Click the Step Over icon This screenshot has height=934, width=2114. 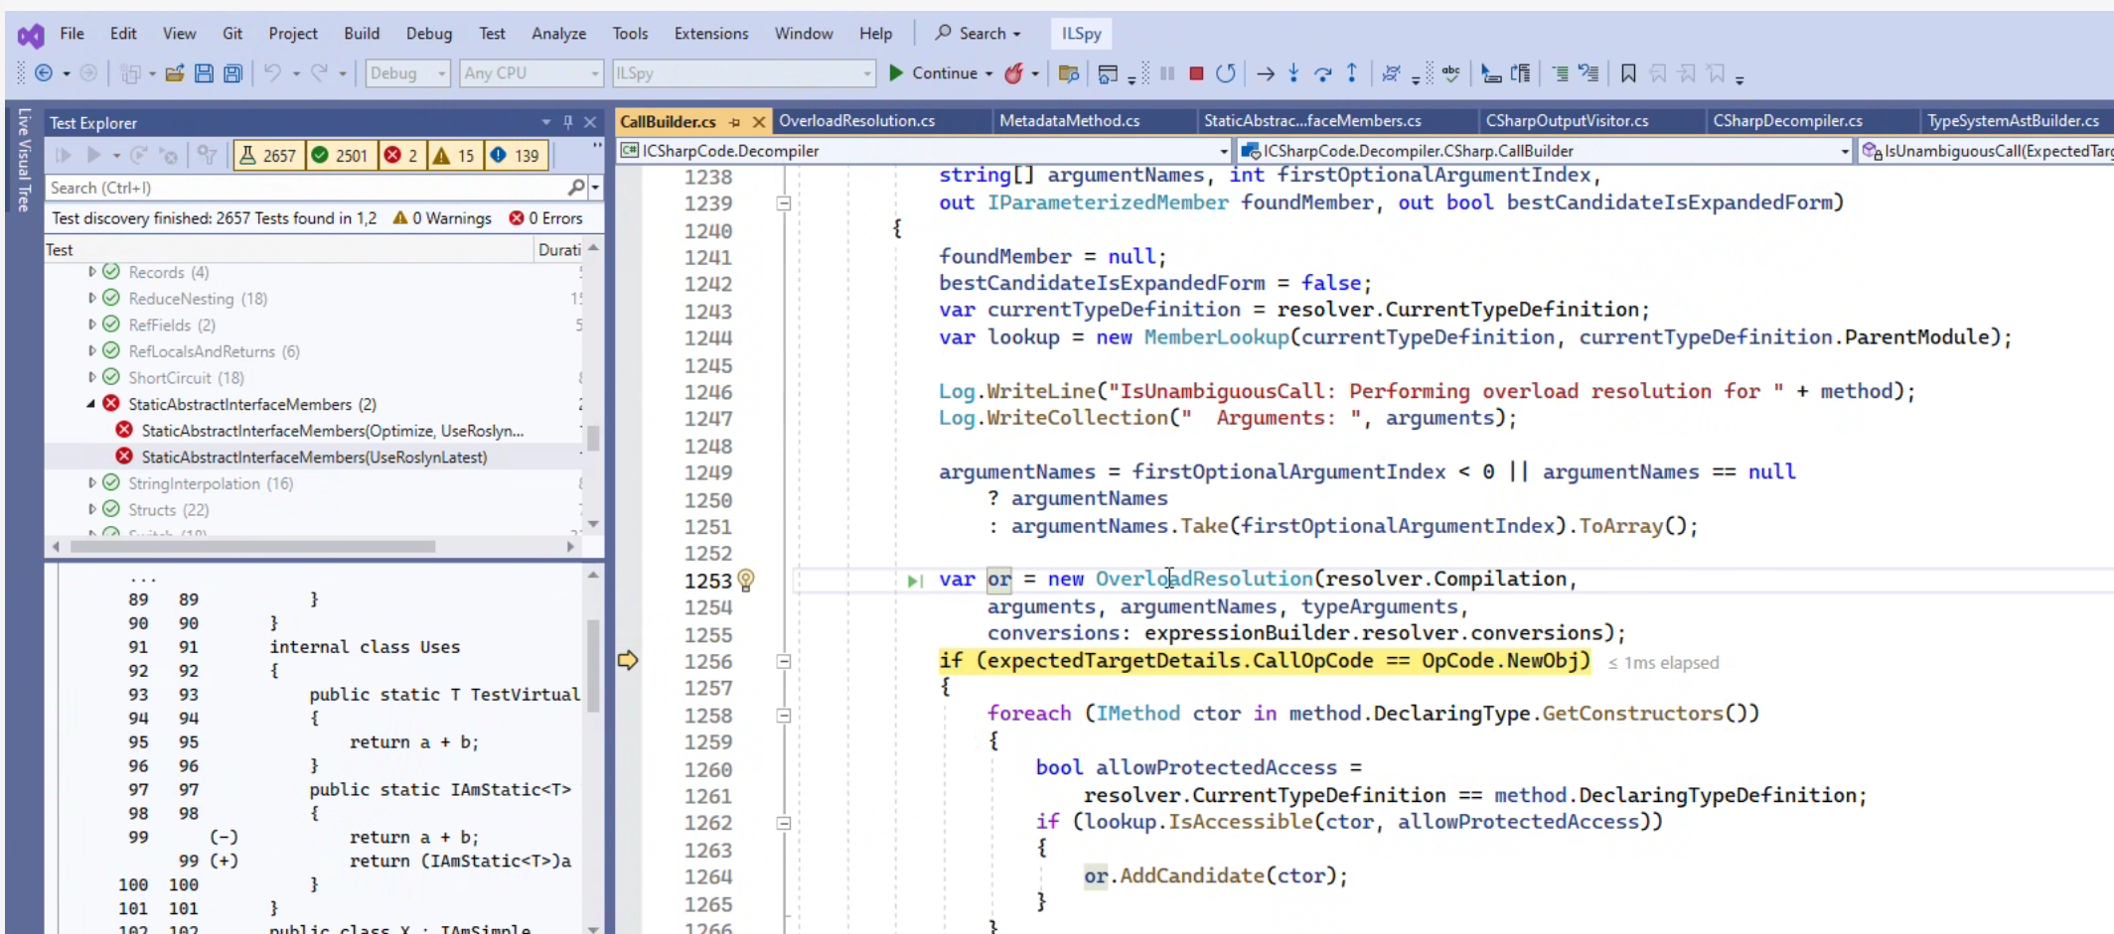pos(1322,73)
